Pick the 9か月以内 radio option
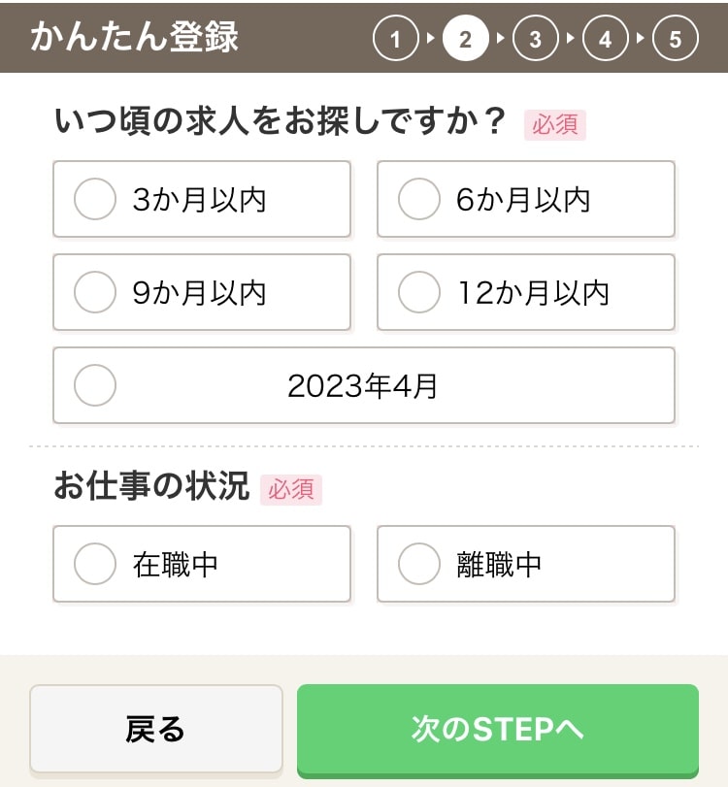This screenshot has height=787, width=728. click(x=202, y=292)
